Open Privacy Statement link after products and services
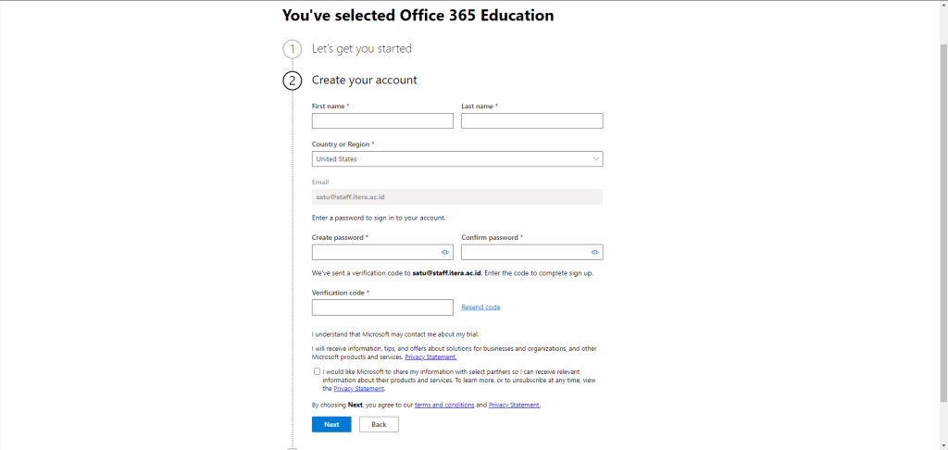The width and height of the screenshot is (948, 450). coord(430,356)
